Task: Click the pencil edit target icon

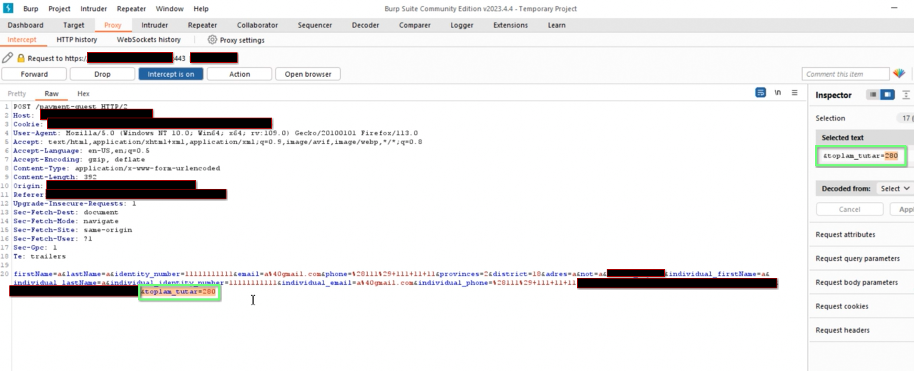Action: pyautogui.click(x=7, y=58)
